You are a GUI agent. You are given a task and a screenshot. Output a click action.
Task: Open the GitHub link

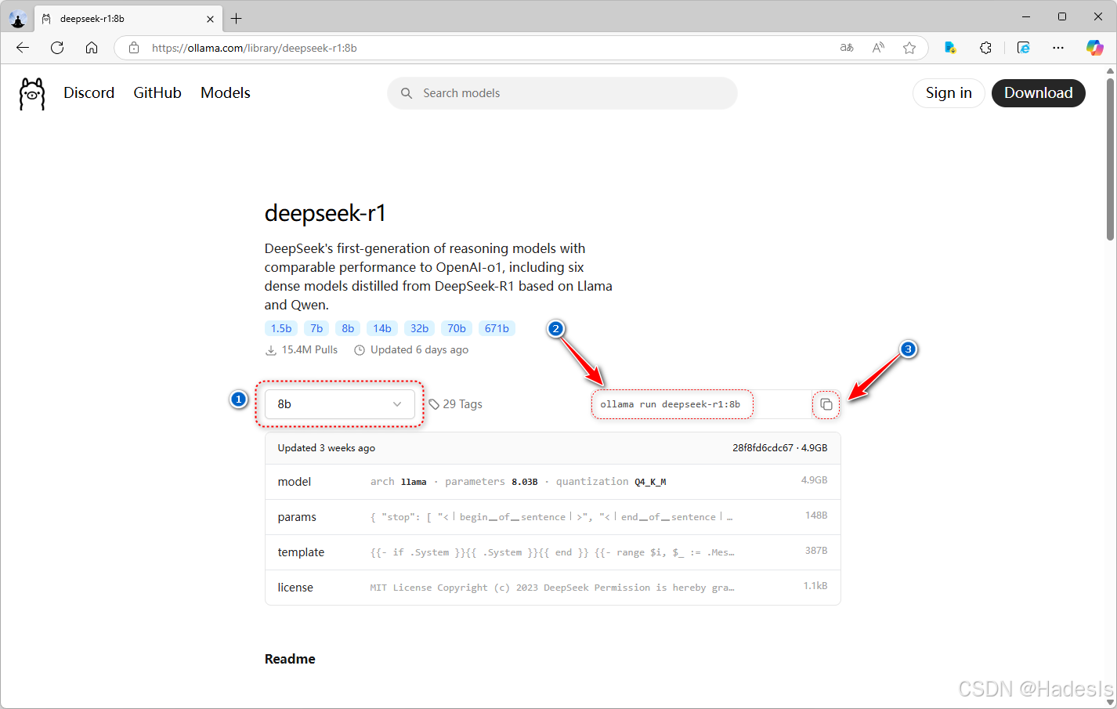click(x=157, y=92)
